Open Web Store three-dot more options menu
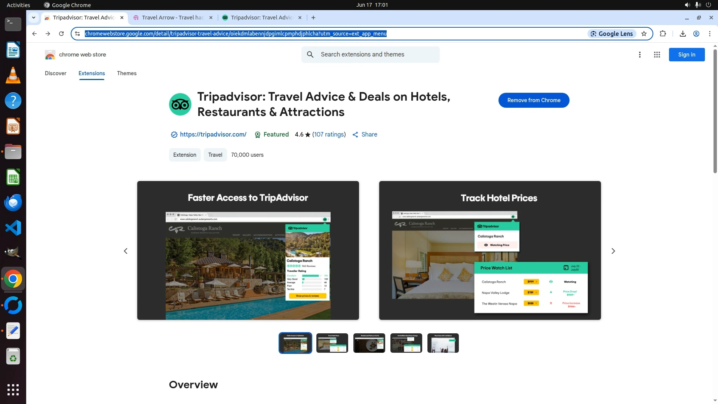The height and width of the screenshot is (404, 718). tap(639, 55)
